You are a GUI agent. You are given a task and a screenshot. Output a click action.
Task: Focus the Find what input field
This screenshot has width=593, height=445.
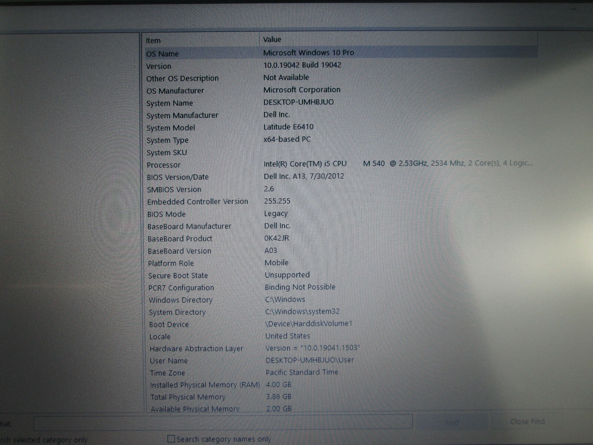223,422
